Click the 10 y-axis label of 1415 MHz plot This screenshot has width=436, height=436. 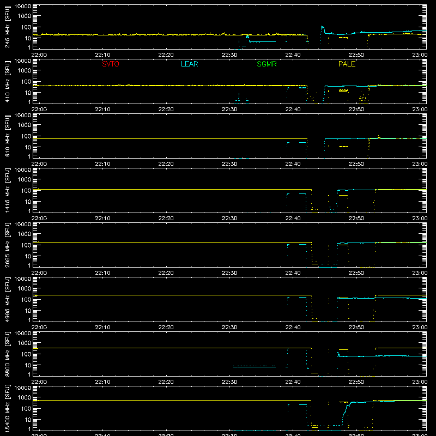click(x=28, y=202)
